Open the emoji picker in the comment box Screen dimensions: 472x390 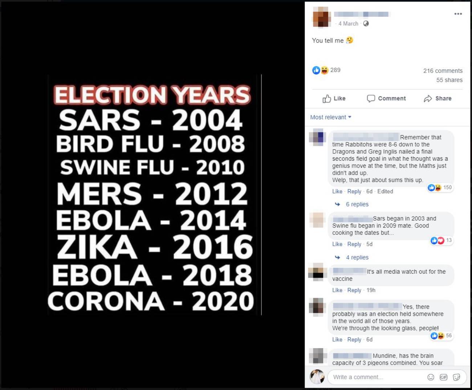point(431,377)
